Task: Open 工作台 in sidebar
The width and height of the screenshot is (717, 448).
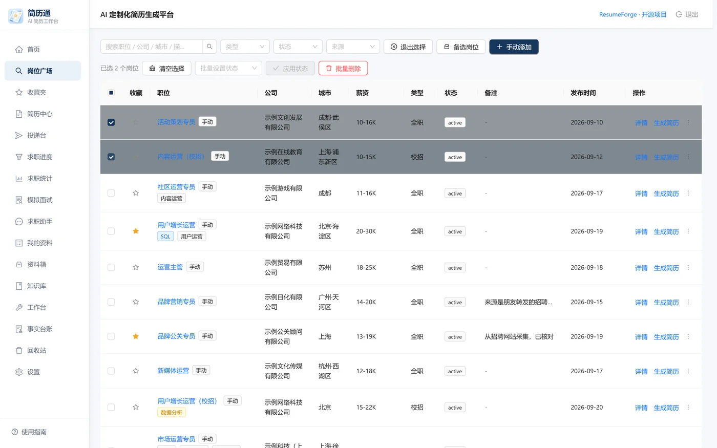Action: pyautogui.click(x=43, y=307)
